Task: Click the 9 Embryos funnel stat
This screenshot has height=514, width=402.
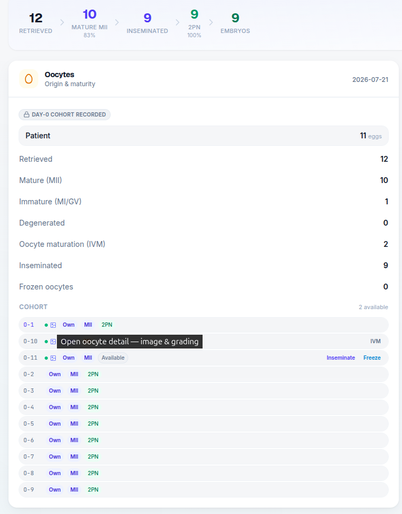Action: point(235,23)
